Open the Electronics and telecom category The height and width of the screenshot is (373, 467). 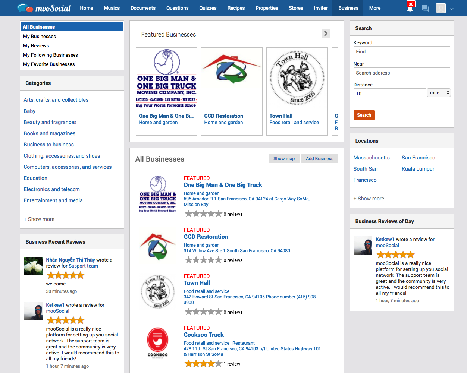pyautogui.click(x=52, y=189)
